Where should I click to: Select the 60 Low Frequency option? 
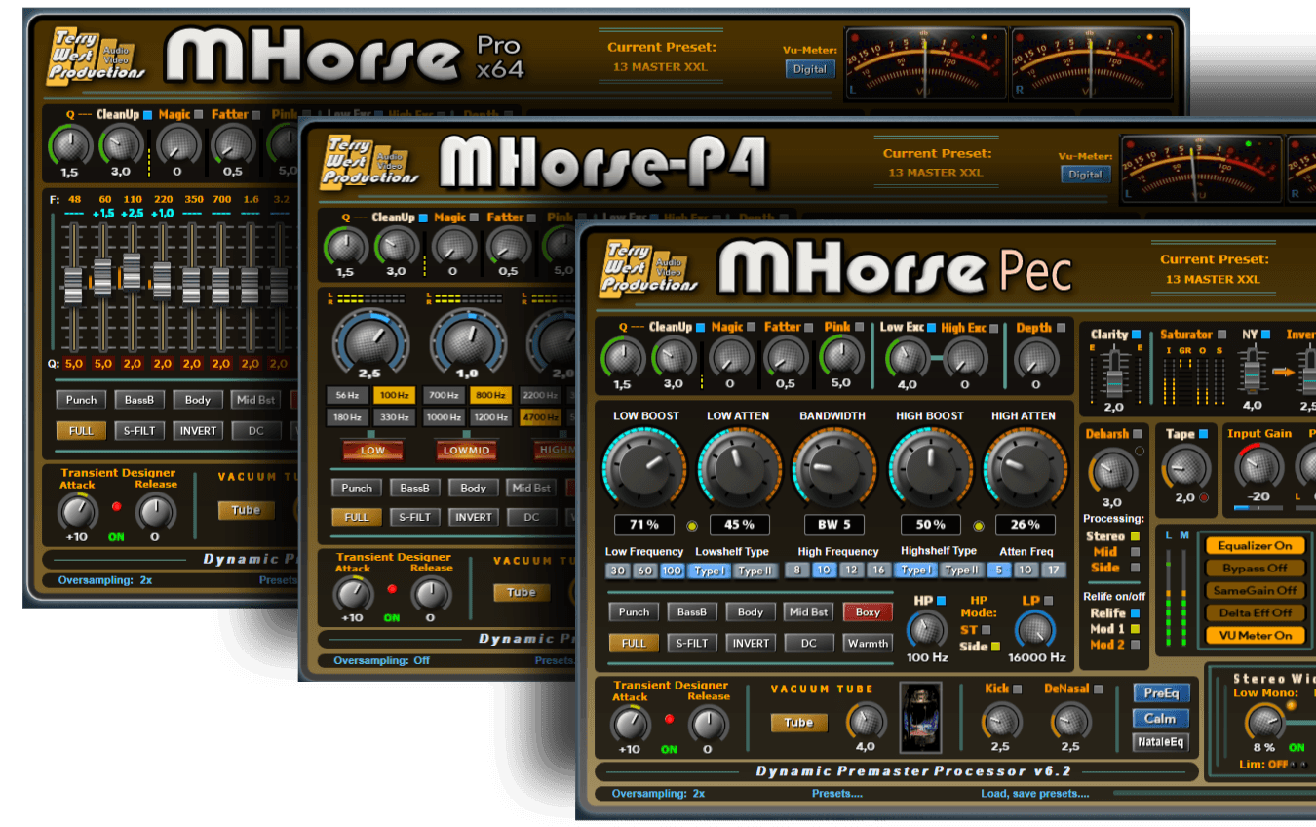pos(644,571)
